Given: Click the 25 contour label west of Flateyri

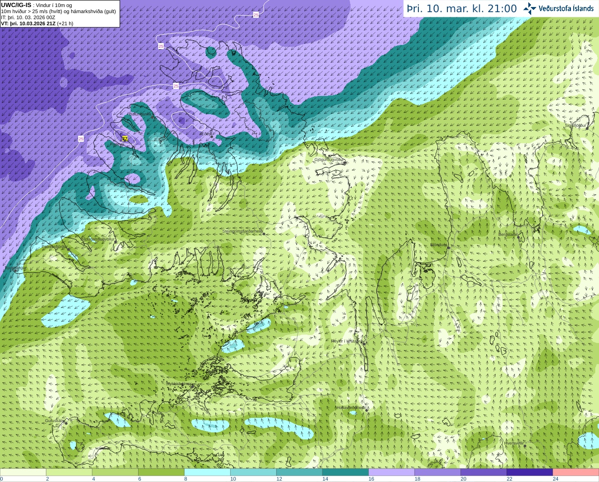Looking at the screenshot, I should 81,139.
